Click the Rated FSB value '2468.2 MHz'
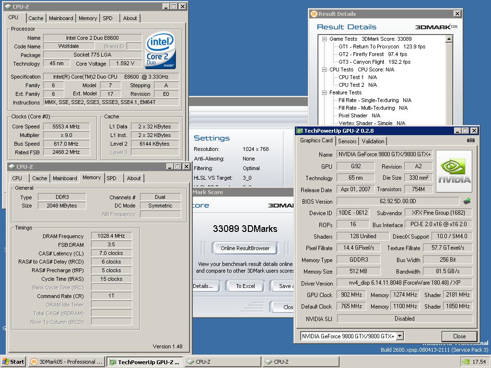Viewport: 491px width, 368px height. [66, 152]
